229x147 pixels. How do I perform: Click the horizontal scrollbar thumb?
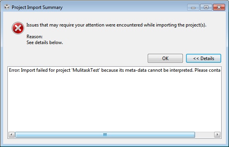pos(105,135)
